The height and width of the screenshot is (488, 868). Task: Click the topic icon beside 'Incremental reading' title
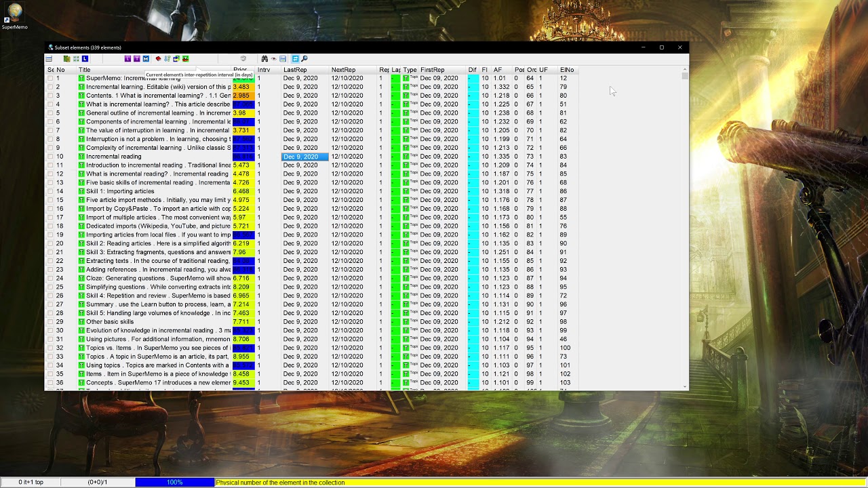pyautogui.click(x=81, y=157)
